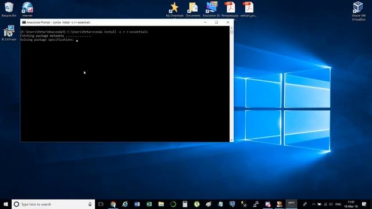Click the 'Solving package specifications' line
Image resolution: width=372 pixels, height=209 pixels.
point(47,39)
